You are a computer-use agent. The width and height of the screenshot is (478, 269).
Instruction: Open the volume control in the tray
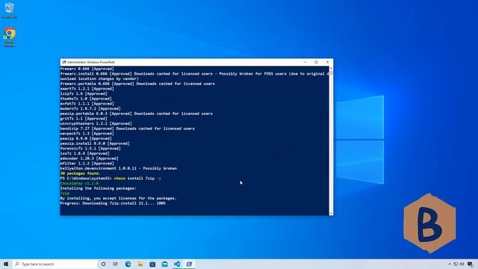[x=462, y=264]
